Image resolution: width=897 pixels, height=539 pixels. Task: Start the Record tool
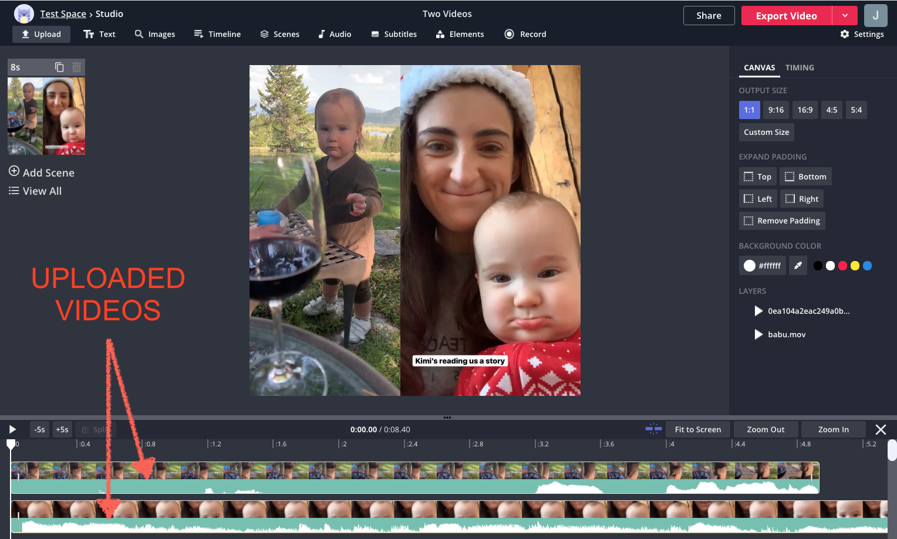click(x=525, y=34)
